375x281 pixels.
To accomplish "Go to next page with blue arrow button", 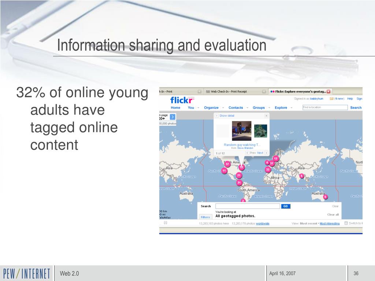I will point(172,117).
